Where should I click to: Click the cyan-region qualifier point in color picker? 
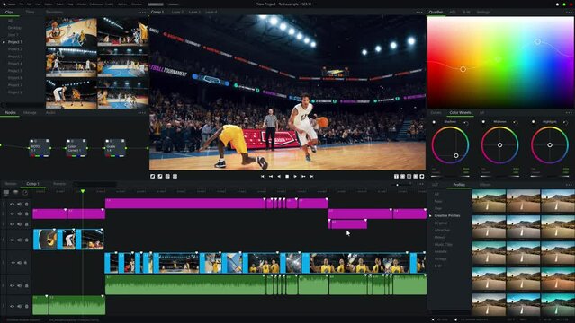pos(537,42)
